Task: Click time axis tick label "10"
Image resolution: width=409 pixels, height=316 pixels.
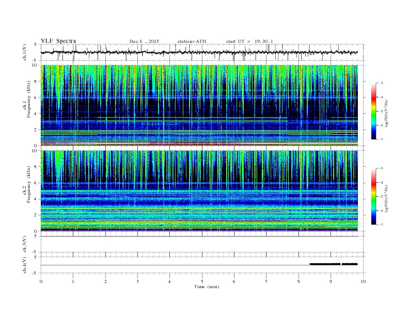Action: pyautogui.click(x=363, y=281)
